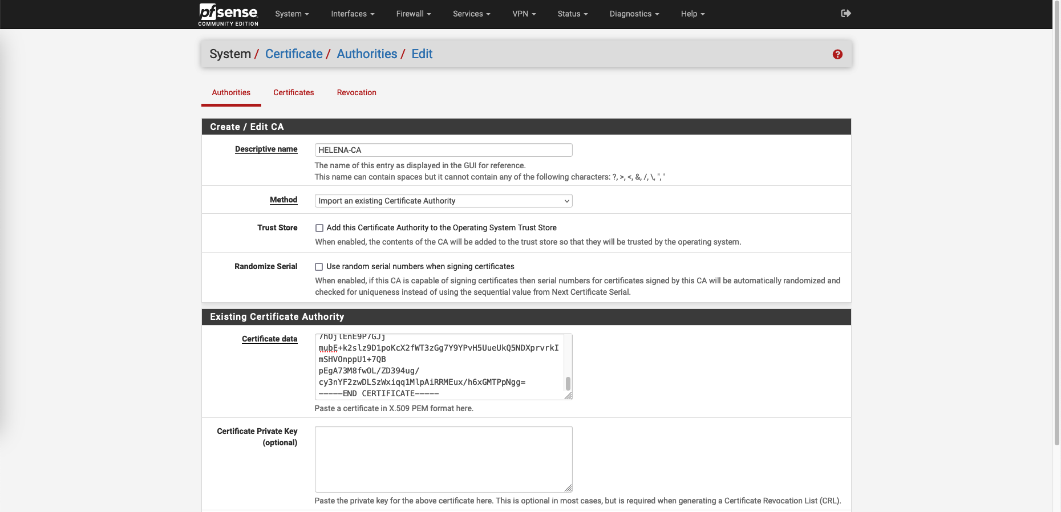The width and height of the screenshot is (1061, 512).
Task: Open the Diagnostics menu
Action: (634, 14)
